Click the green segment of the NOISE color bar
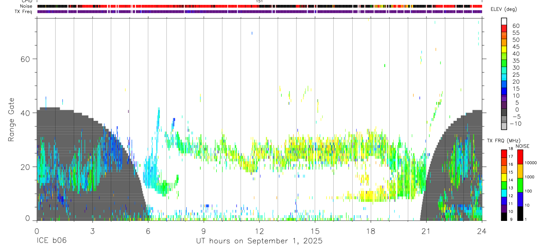The width and height of the screenshot is (542, 250). (520, 185)
